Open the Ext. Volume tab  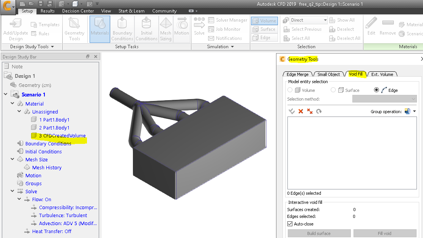tap(382, 74)
